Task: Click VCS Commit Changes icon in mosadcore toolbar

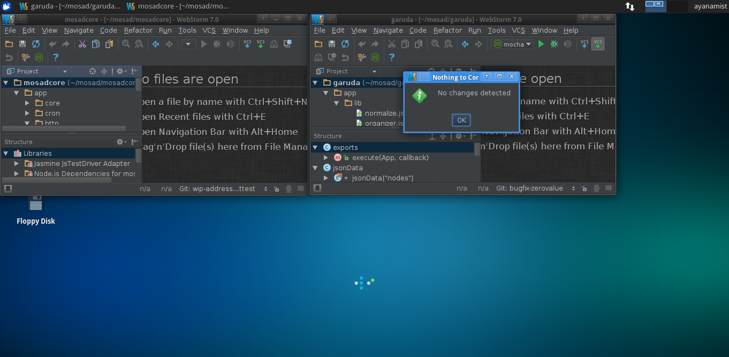Action: click(x=261, y=44)
